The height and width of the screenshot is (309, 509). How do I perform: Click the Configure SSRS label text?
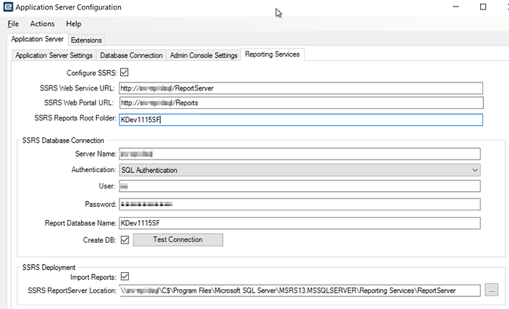click(x=91, y=73)
